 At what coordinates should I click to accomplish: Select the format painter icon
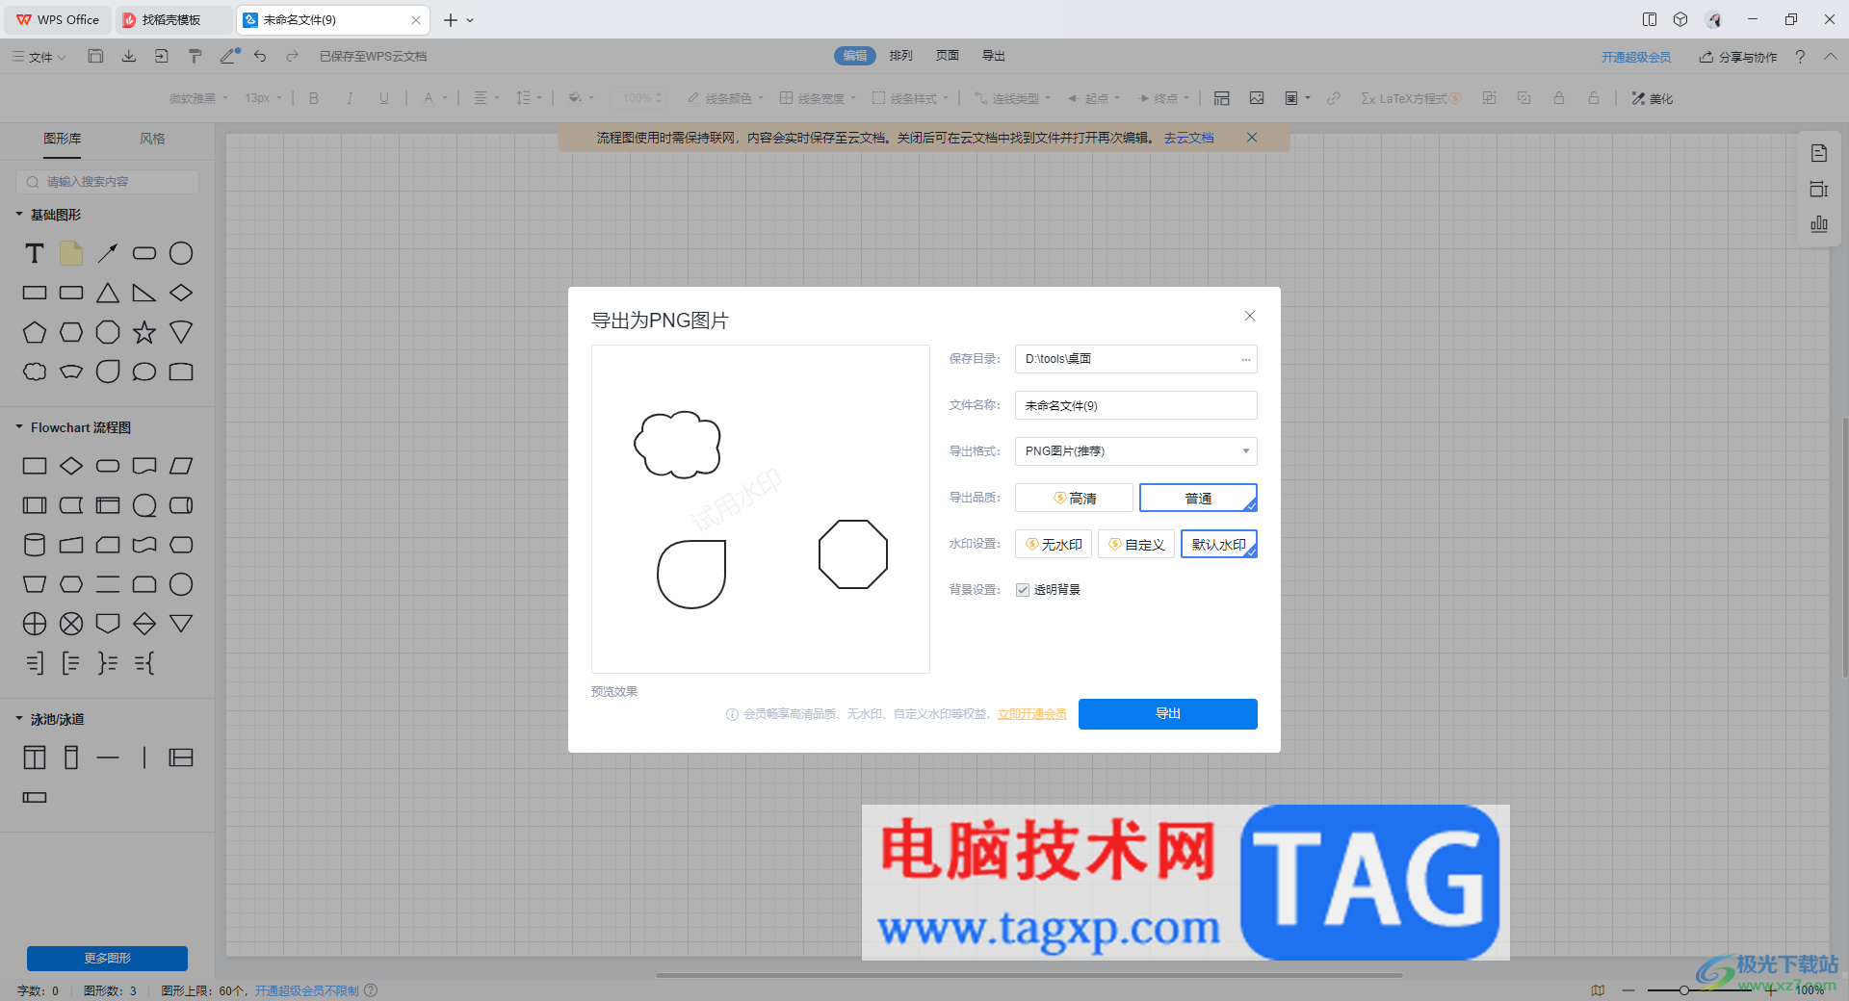[195, 56]
